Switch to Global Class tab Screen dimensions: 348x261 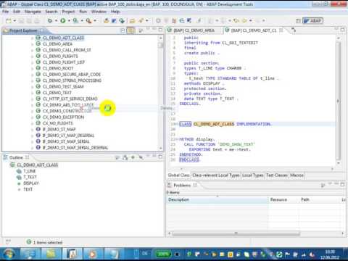point(178,175)
